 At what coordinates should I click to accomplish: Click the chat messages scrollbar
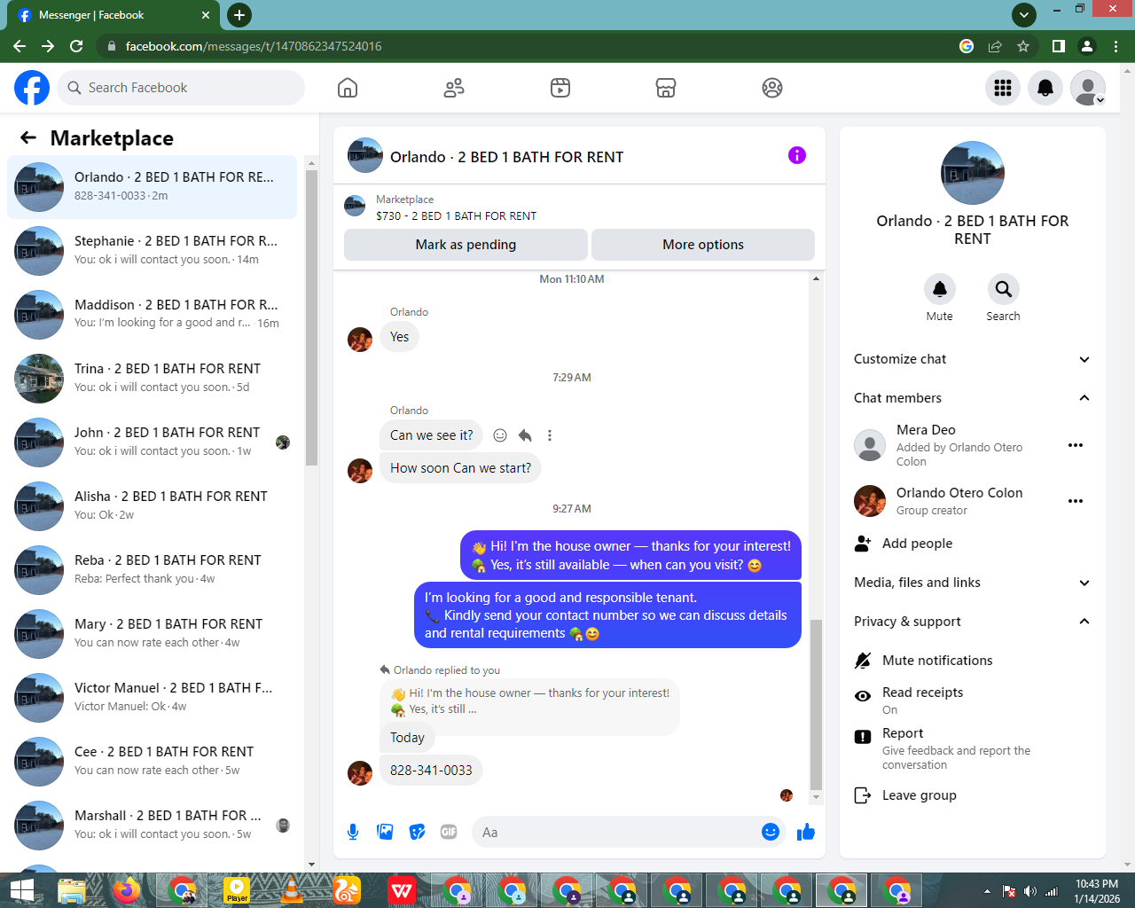coord(816,705)
